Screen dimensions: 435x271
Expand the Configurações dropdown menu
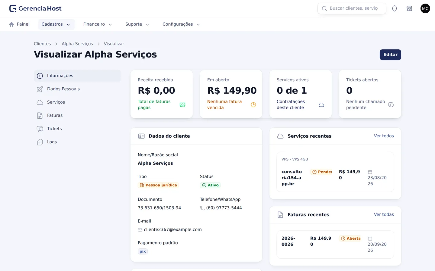pos(181,24)
